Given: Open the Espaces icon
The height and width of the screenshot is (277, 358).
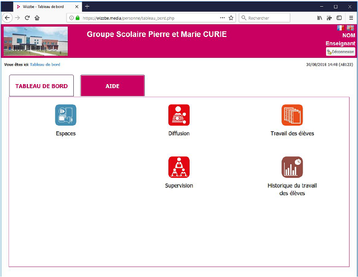Looking at the screenshot, I should click(66, 115).
